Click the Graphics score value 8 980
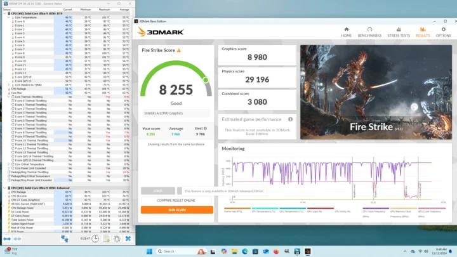 (257, 57)
